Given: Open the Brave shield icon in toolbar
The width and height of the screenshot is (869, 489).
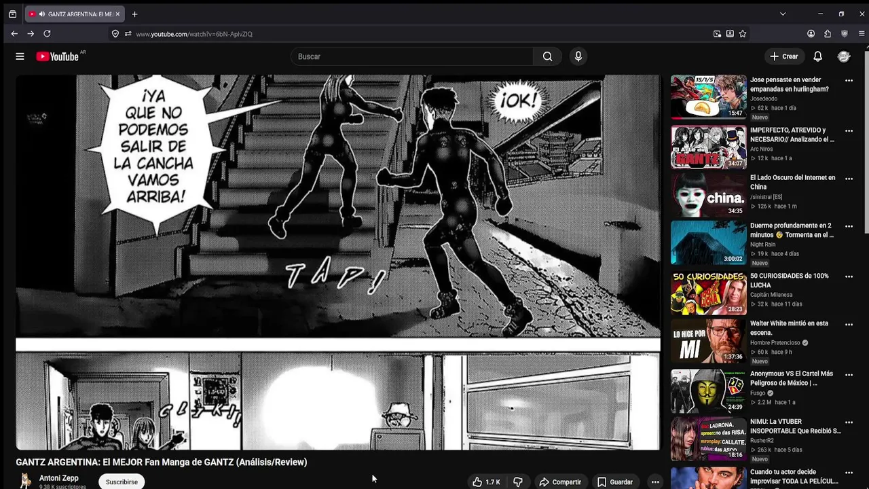Looking at the screenshot, I should click(845, 33).
